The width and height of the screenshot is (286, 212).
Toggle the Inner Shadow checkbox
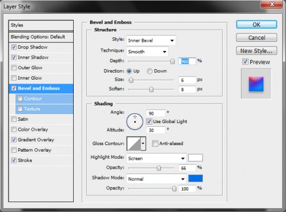click(x=14, y=57)
